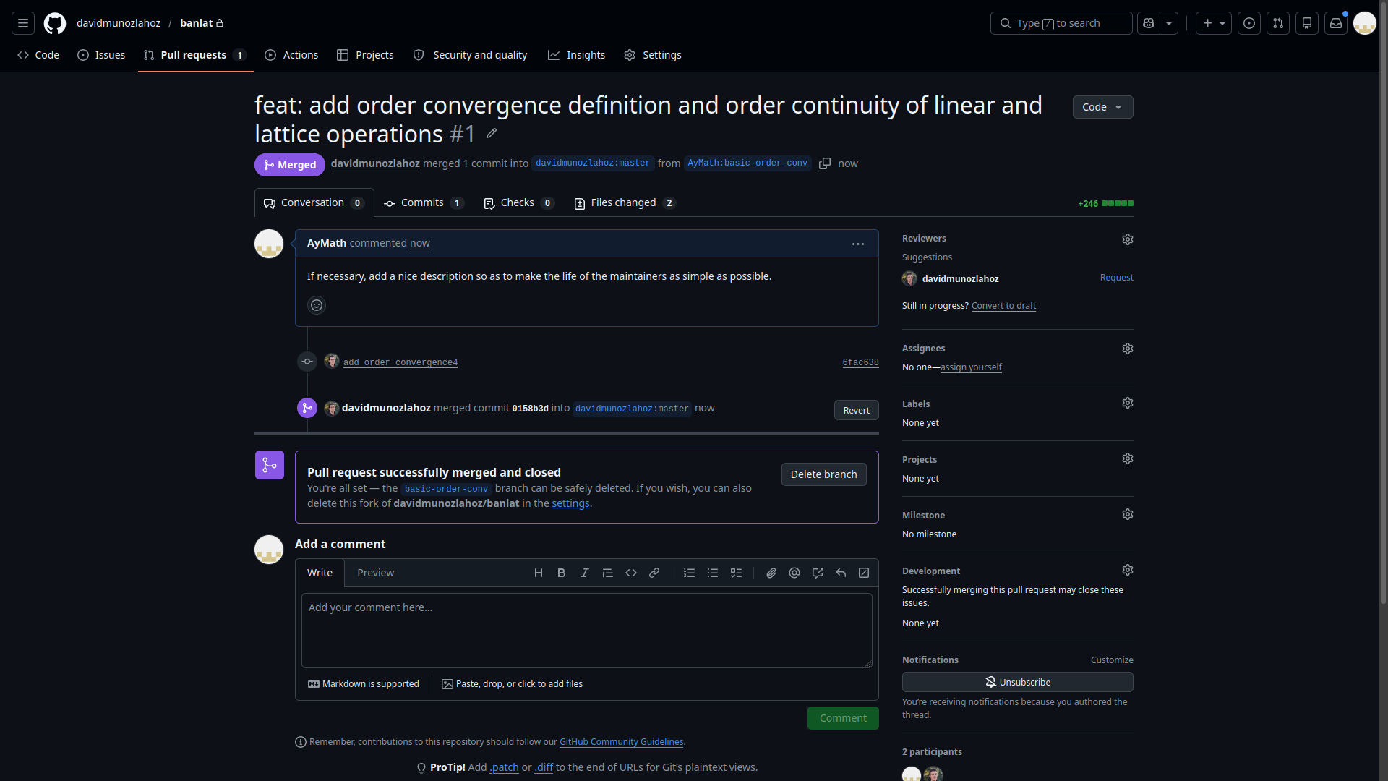
Task: Open pull requests icon in header
Action: click(1278, 23)
